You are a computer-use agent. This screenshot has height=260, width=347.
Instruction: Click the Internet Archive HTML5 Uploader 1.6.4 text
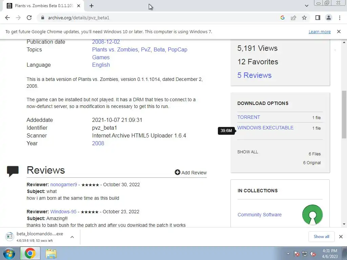(x=139, y=135)
